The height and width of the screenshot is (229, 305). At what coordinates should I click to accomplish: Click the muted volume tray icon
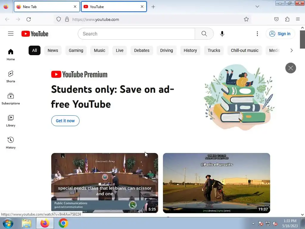(x=275, y=223)
